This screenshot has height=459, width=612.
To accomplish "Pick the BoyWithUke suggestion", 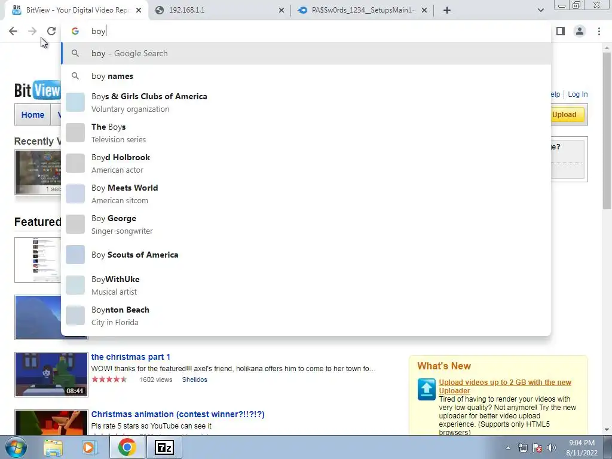I will click(306, 285).
